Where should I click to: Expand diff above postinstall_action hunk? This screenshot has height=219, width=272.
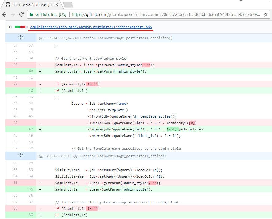click(21, 155)
